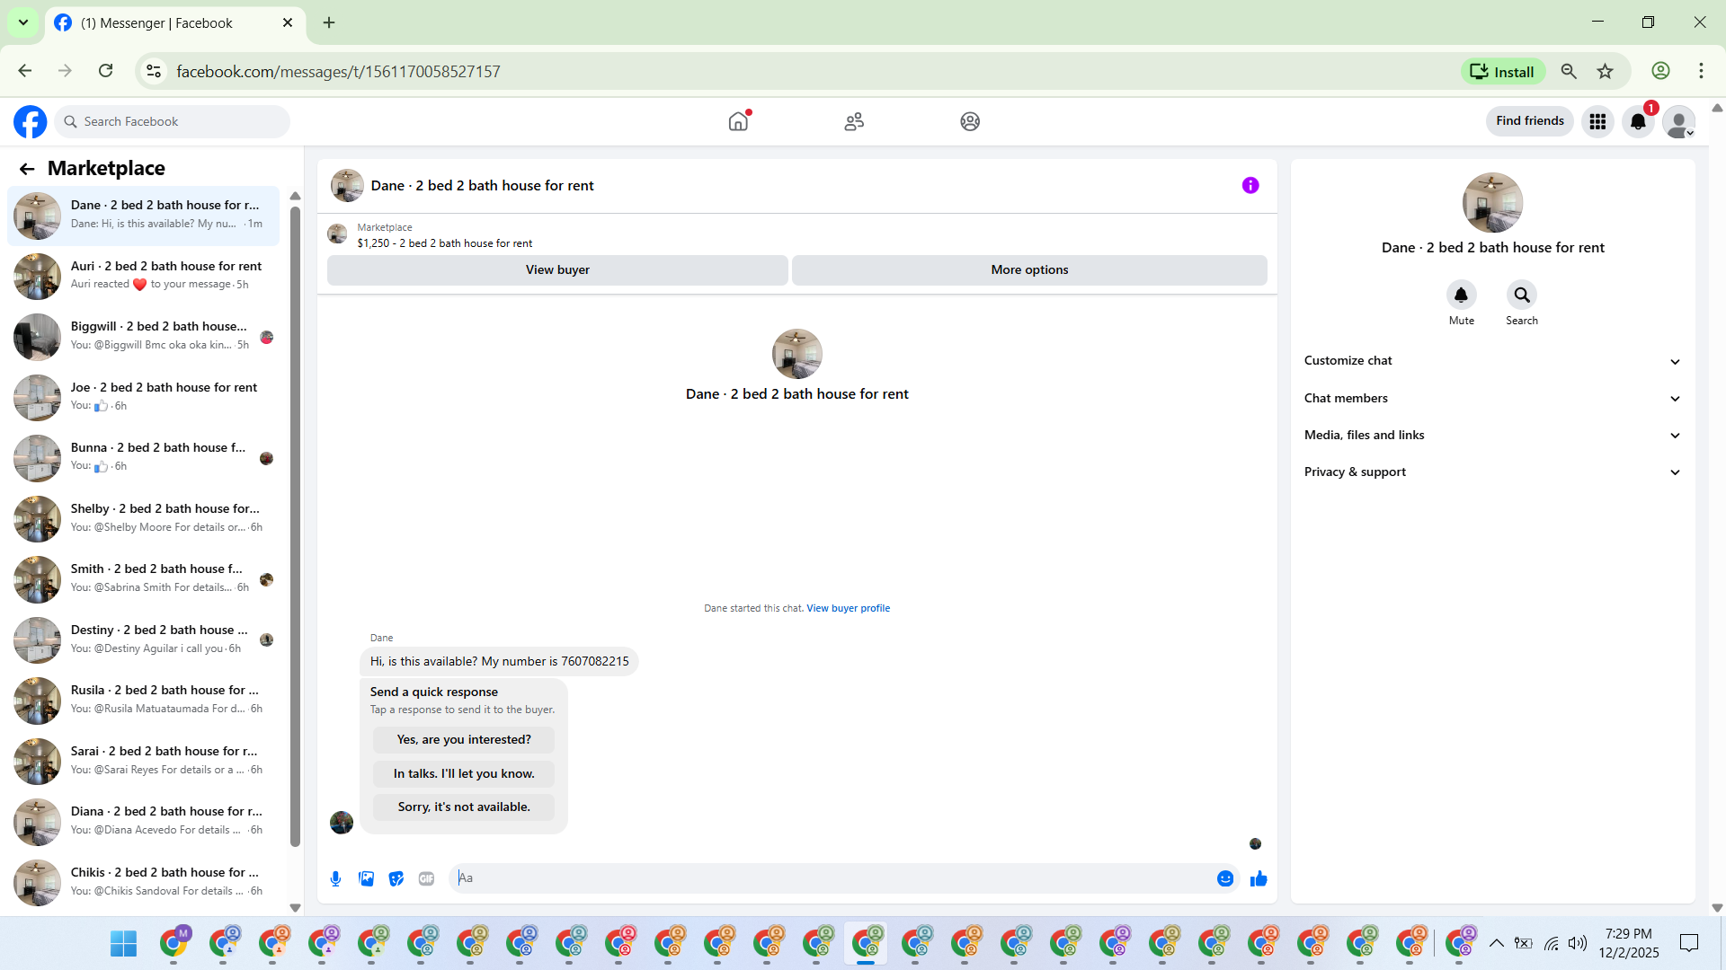Click the voice clip microphone icon
Viewport: 1726px width, 970px height.
(x=335, y=878)
